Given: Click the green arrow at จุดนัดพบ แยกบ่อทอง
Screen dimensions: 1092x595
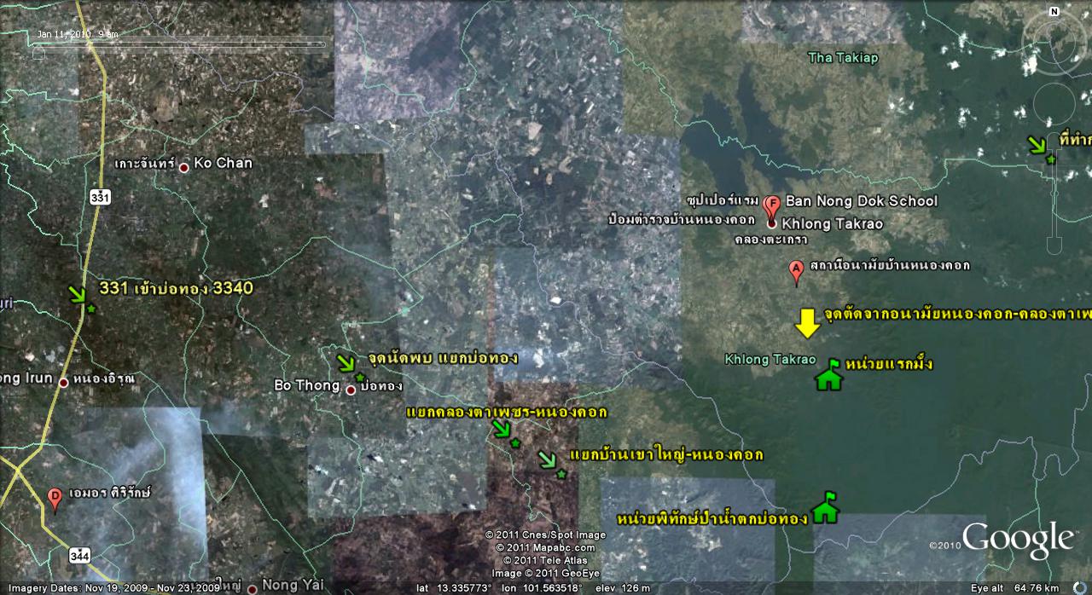Looking at the screenshot, I should (347, 365).
